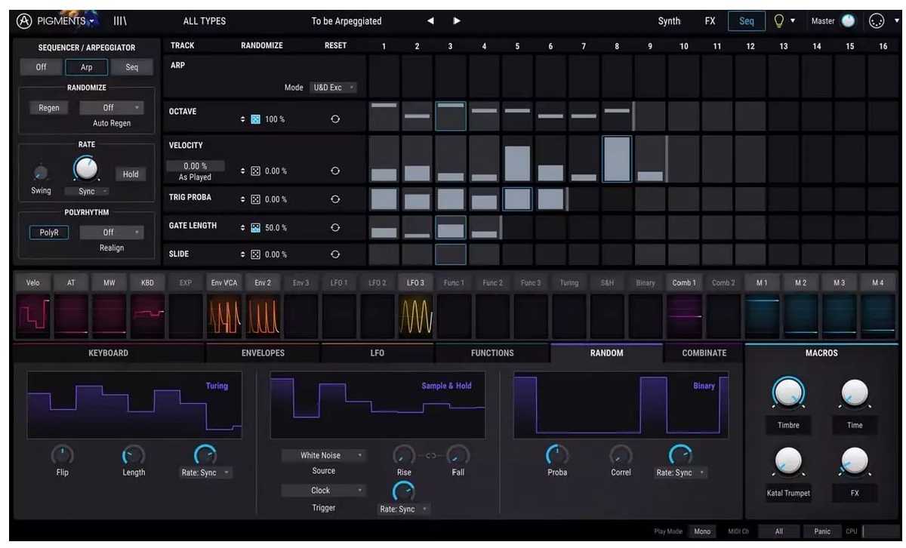Image resolution: width=906 pixels, height=548 pixels.
Task: Toggle the PolyR polyrhythm button
Action: coord(49,232)
